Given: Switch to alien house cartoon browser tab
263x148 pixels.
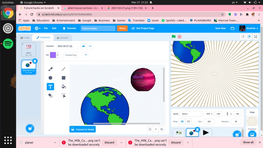Looking at the screenshot, I should click(x=83, y=8).
